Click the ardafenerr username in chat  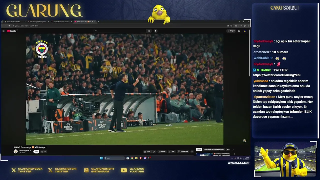(x=261, y=52)
